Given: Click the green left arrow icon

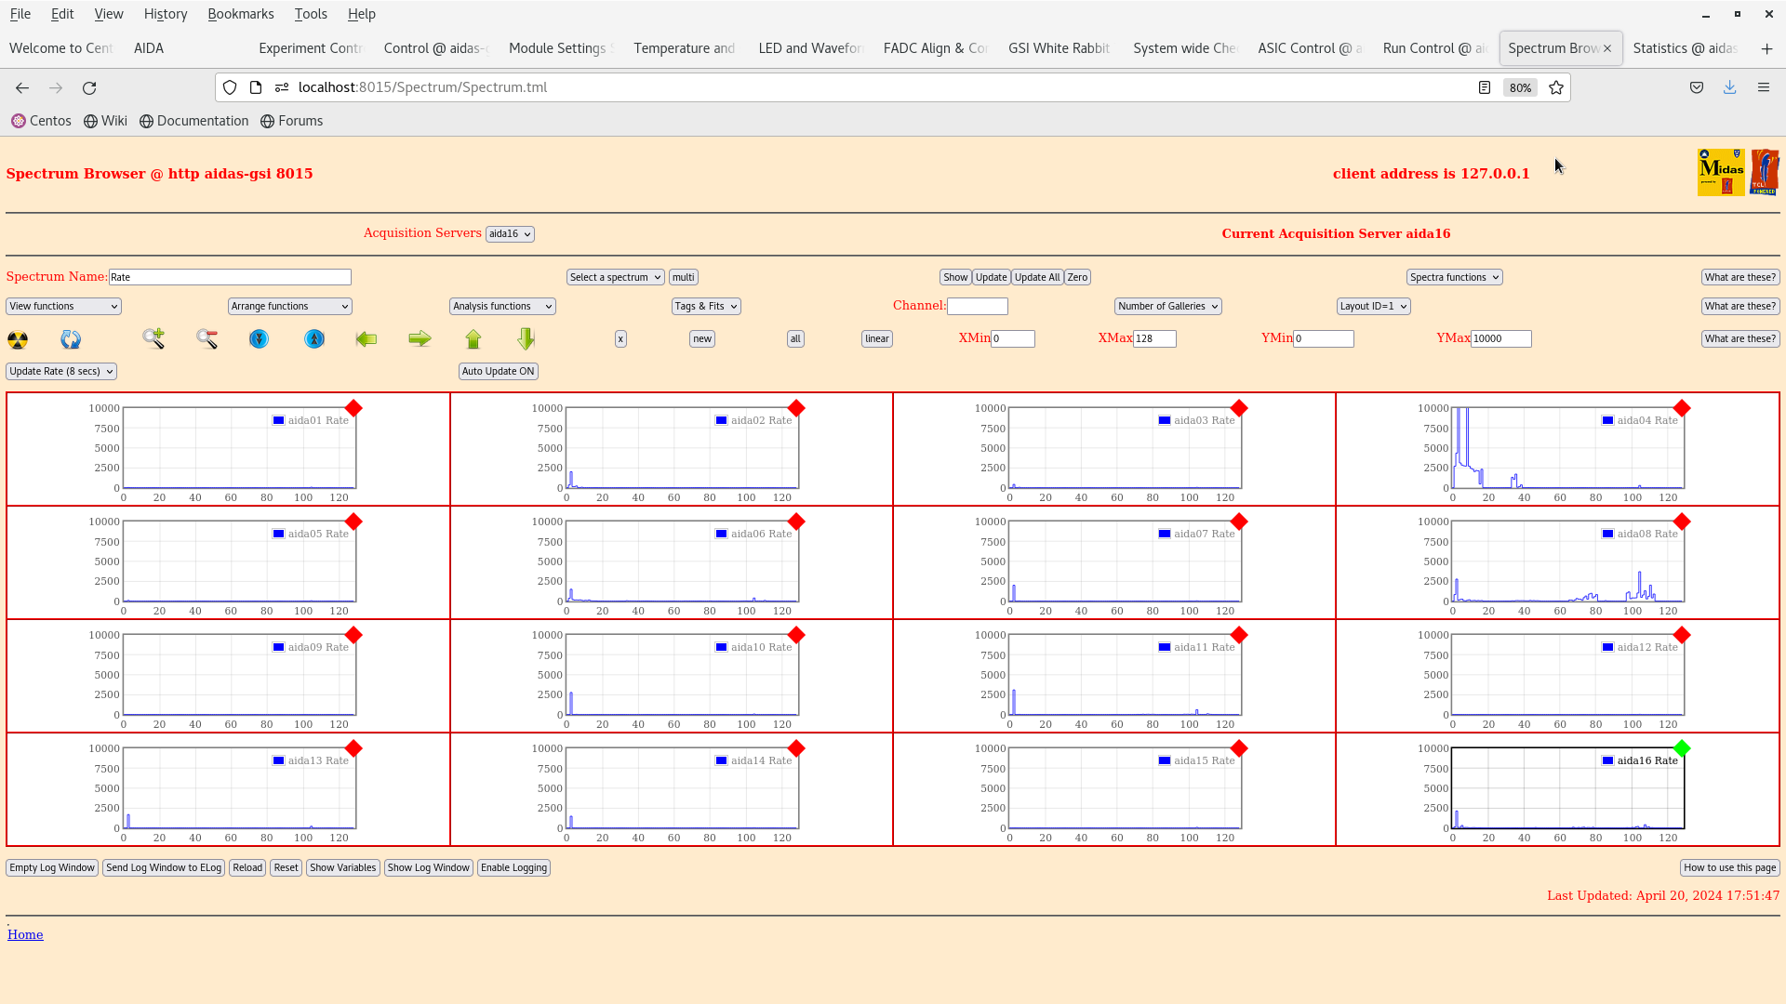Looking at the screenshot, I should pyautogui.click(x=367, y=339).
